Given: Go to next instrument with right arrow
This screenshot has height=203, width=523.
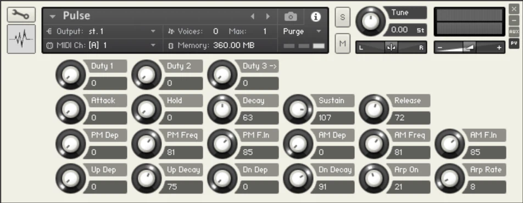Looking at the screenshot, I should (x=268, y=16).
